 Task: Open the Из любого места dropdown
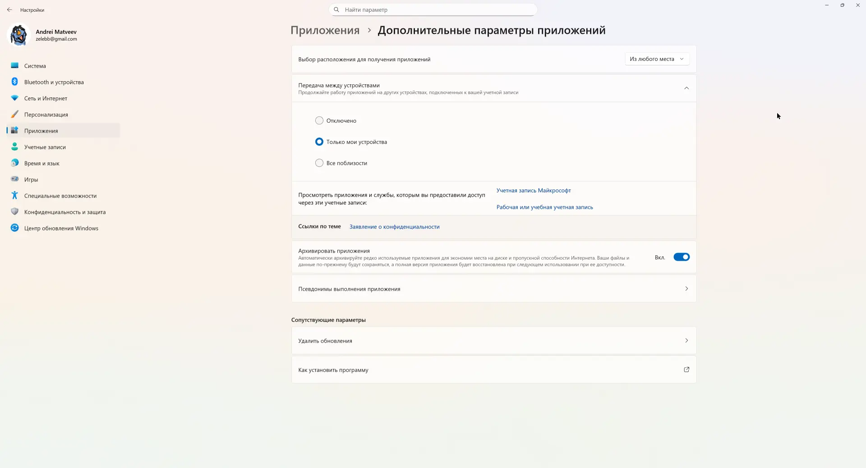[x=656, y=59]
